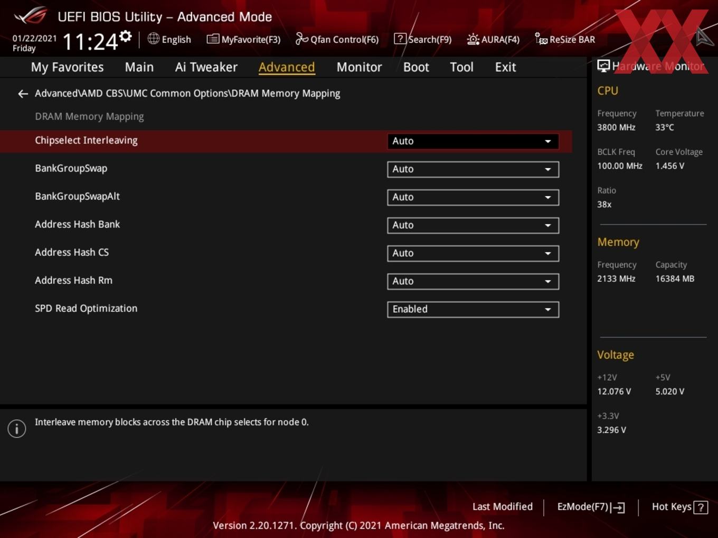This screenshot has height=538, width=718.
Task: Click the back arrow beside the breadcrumb path
Action: [x=23, y=94]
